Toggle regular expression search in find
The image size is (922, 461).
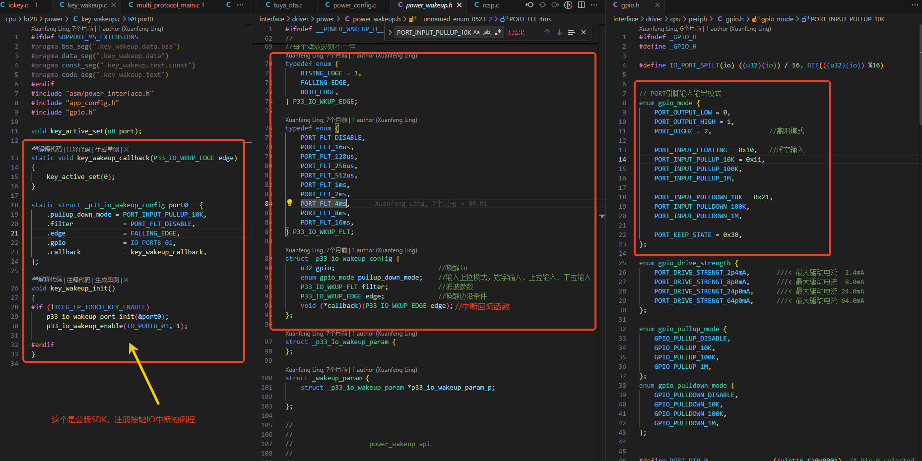tap(498, 32)
